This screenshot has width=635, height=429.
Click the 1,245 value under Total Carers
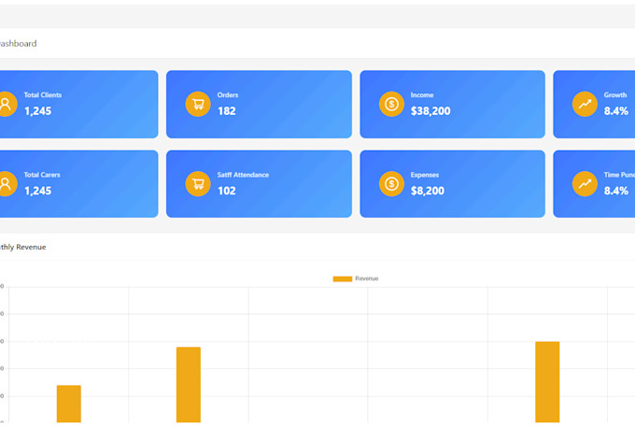coord(37,191)
